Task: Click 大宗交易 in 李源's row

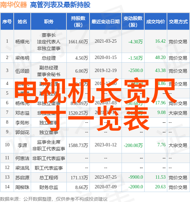Action: (x=178, y=145)
